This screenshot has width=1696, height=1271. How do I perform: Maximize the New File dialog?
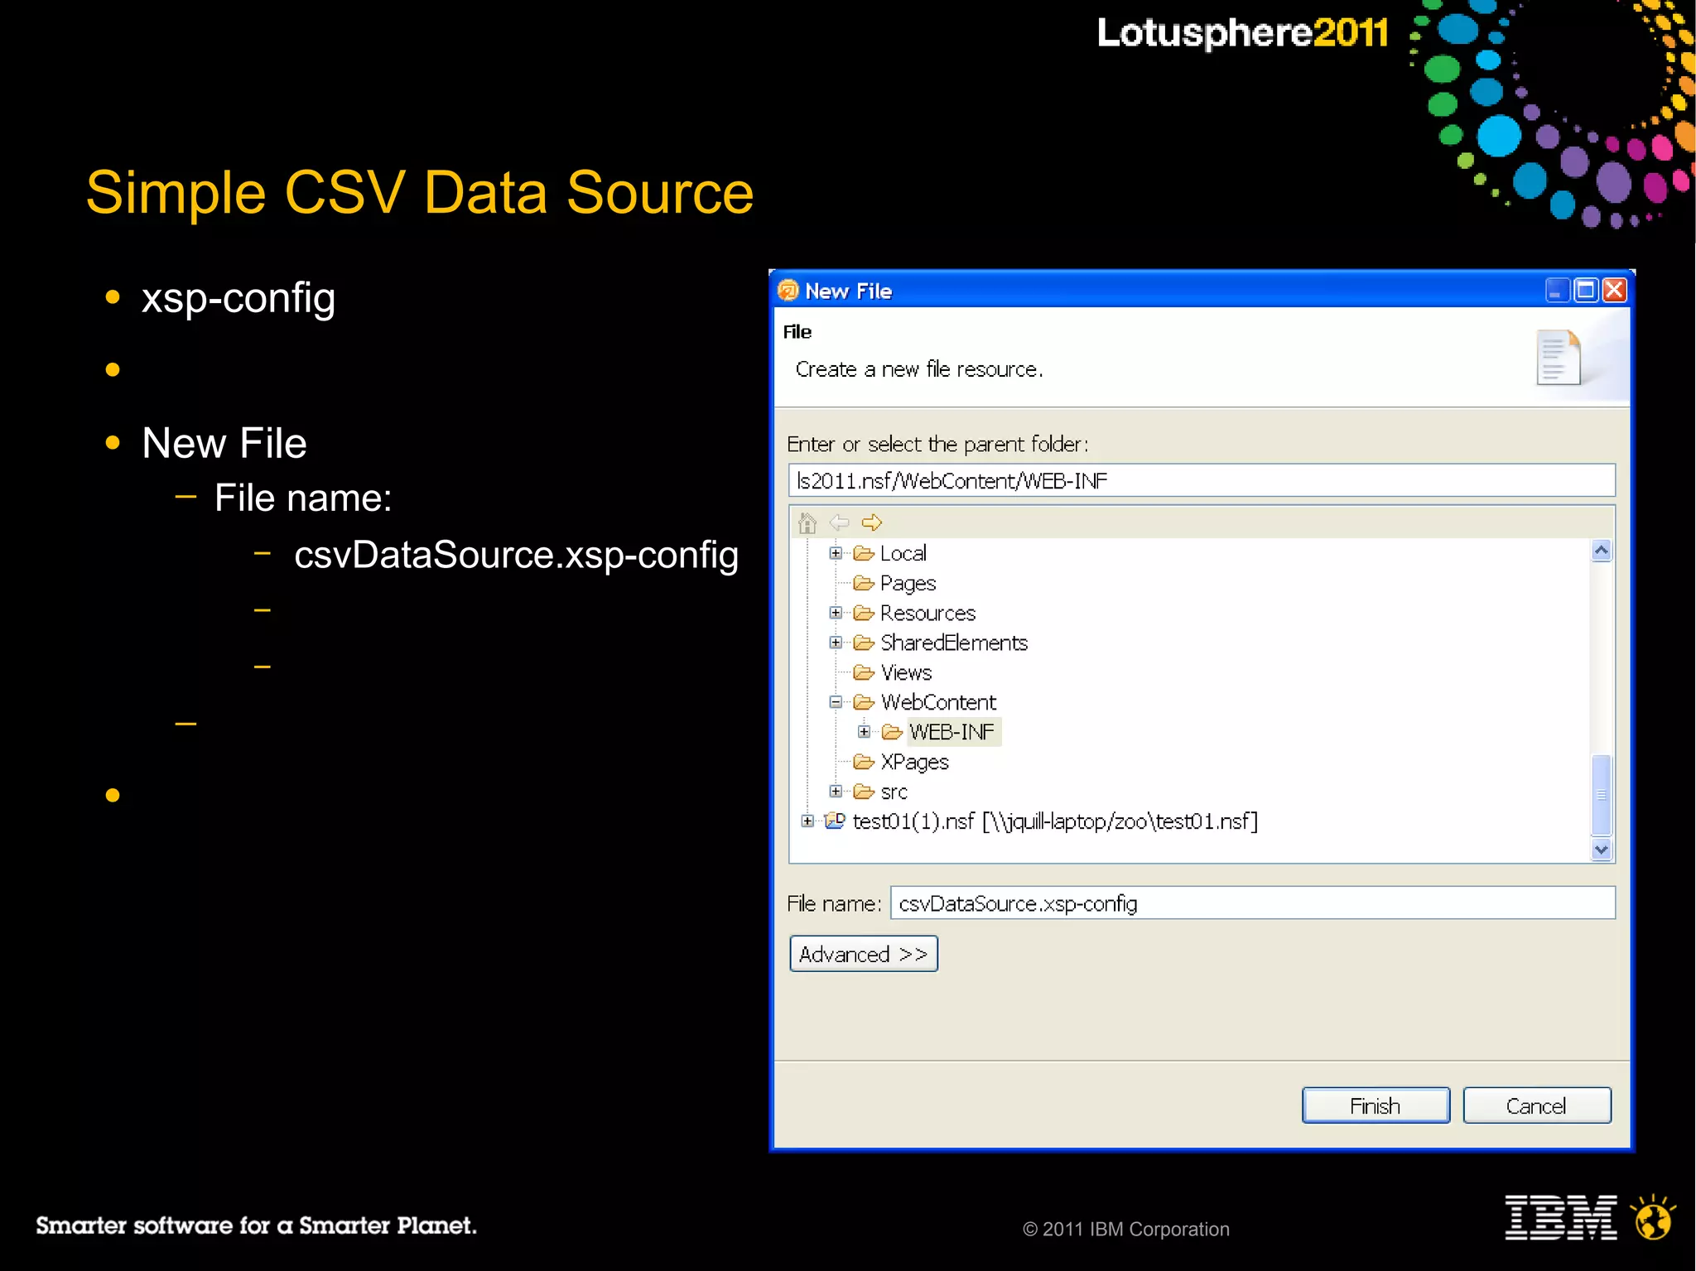(x=1586, y=290)
